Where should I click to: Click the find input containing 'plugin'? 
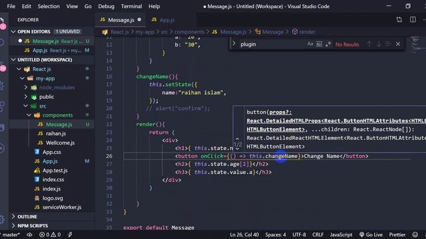[272, 44]
